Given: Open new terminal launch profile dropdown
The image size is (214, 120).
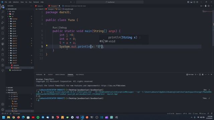Looking at the screenshot, I should [197, 75].
